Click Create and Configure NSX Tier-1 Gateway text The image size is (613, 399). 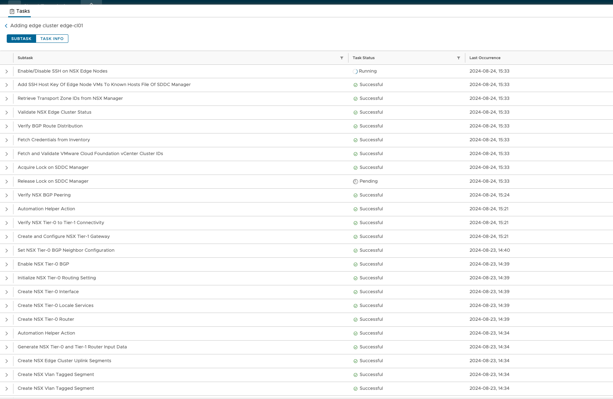[64, 236]
